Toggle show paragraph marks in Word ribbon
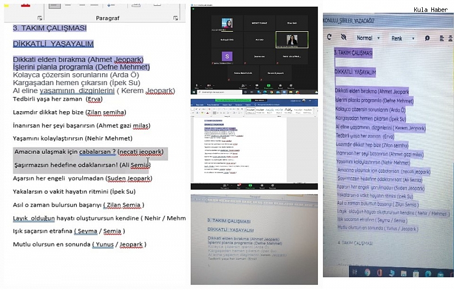Viewport: 454px width, 290px height. [x=242, y=109]
